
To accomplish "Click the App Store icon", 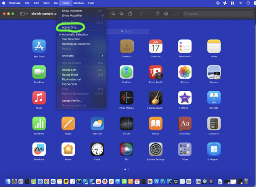I will pyautogui.click(x=39, y=46).
